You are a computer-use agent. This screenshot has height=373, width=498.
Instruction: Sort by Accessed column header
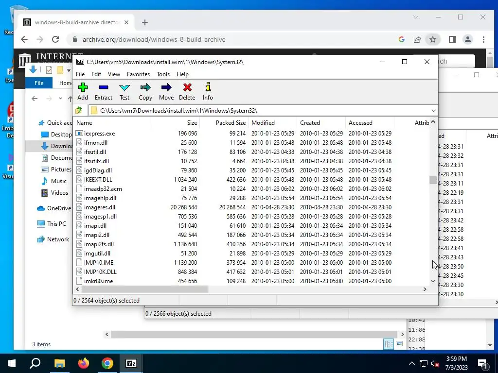[370, 123]
